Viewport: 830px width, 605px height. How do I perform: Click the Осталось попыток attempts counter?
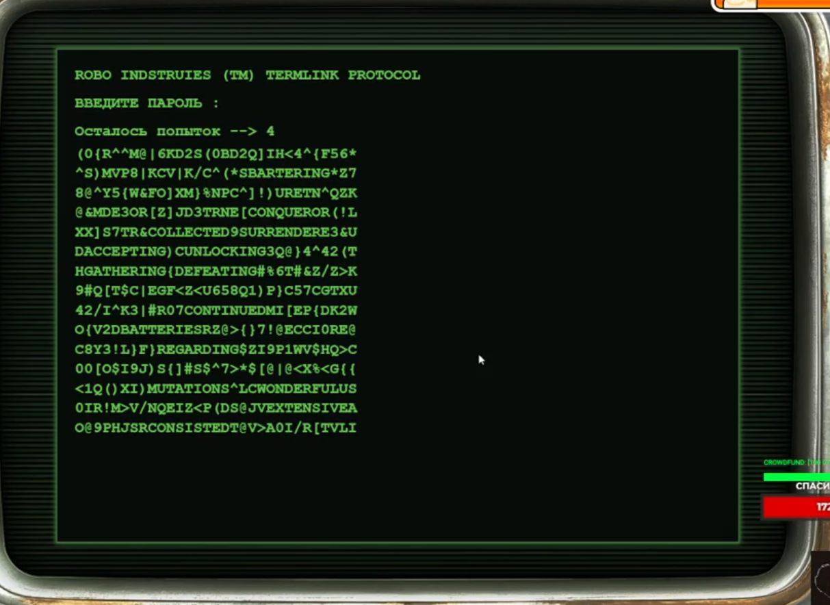174,131
